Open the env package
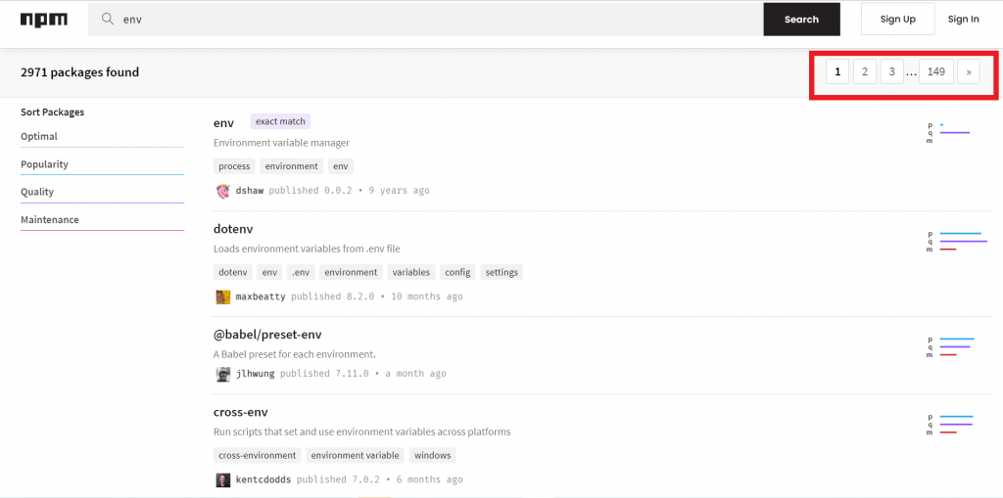The height and width of the screenshot is (498, 1003). 224,122
